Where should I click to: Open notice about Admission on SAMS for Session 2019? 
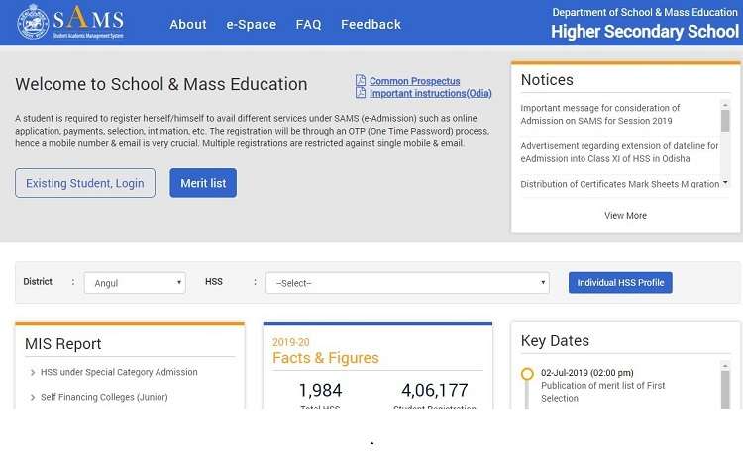coord(600,114)
